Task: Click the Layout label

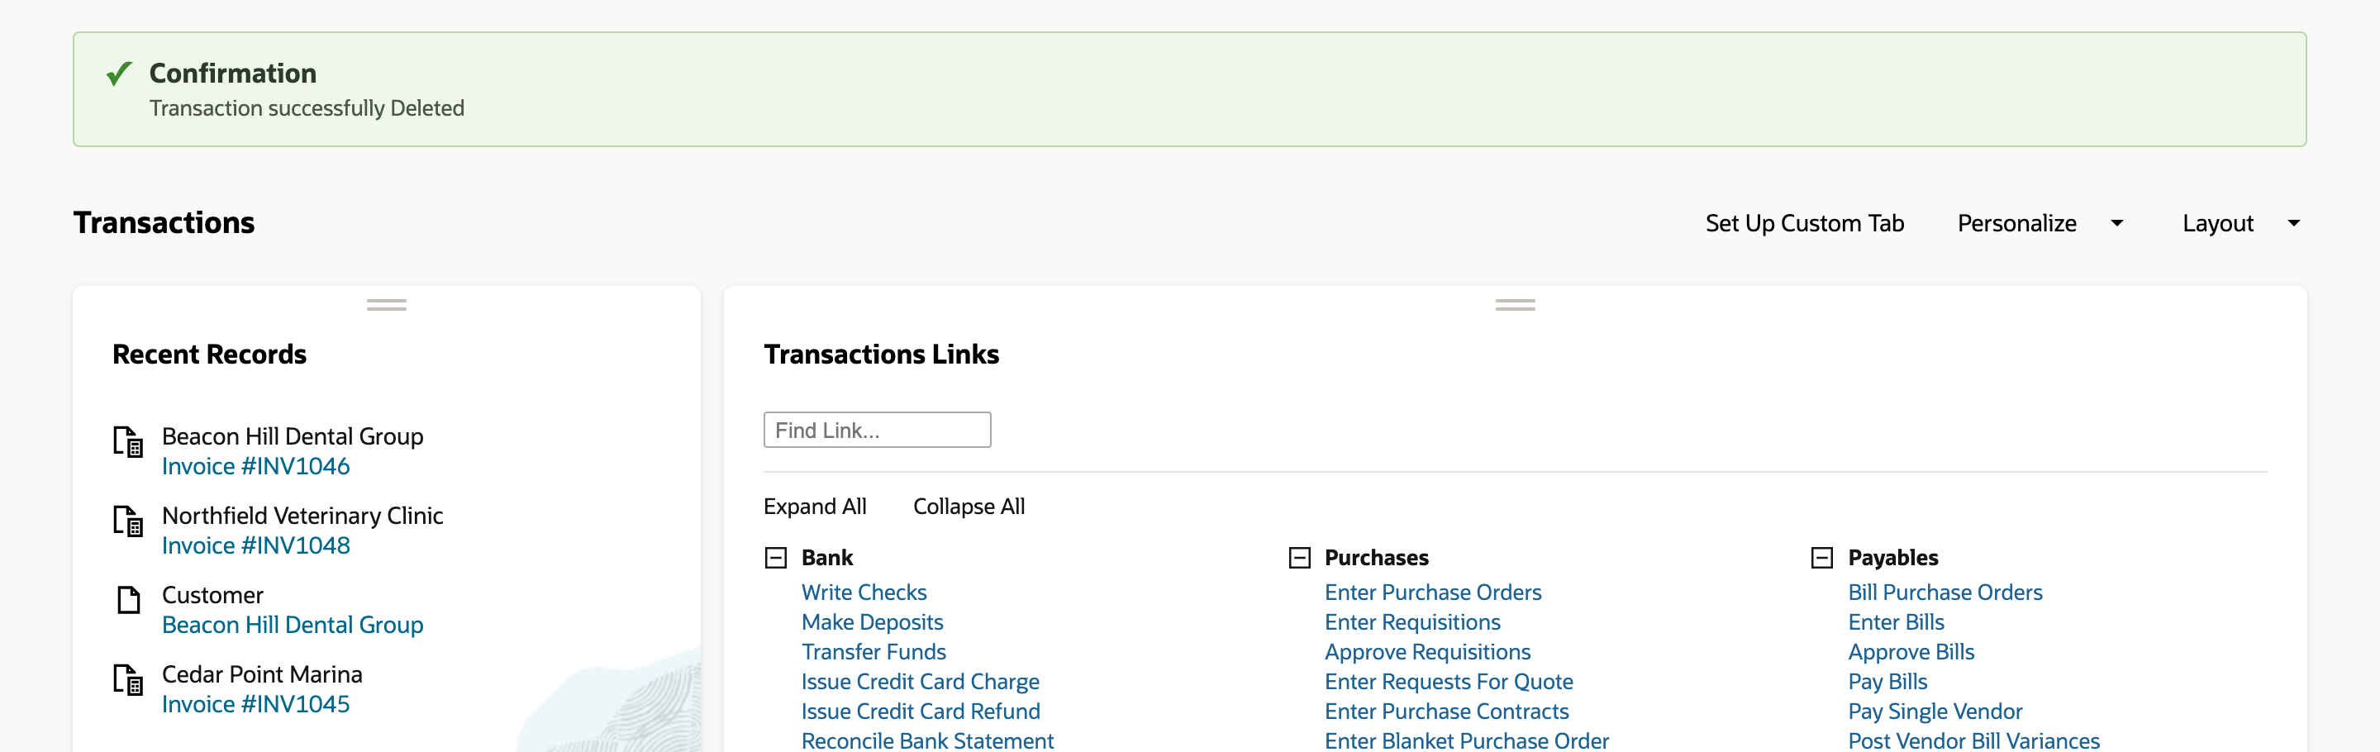Action: point(2217,224)
